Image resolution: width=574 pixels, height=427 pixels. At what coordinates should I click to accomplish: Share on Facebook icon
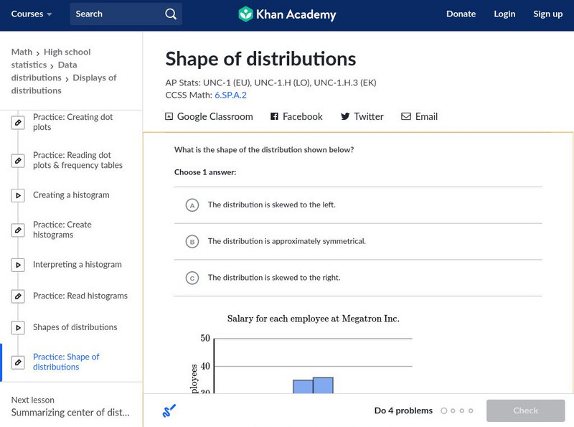[x=274, y=116]
